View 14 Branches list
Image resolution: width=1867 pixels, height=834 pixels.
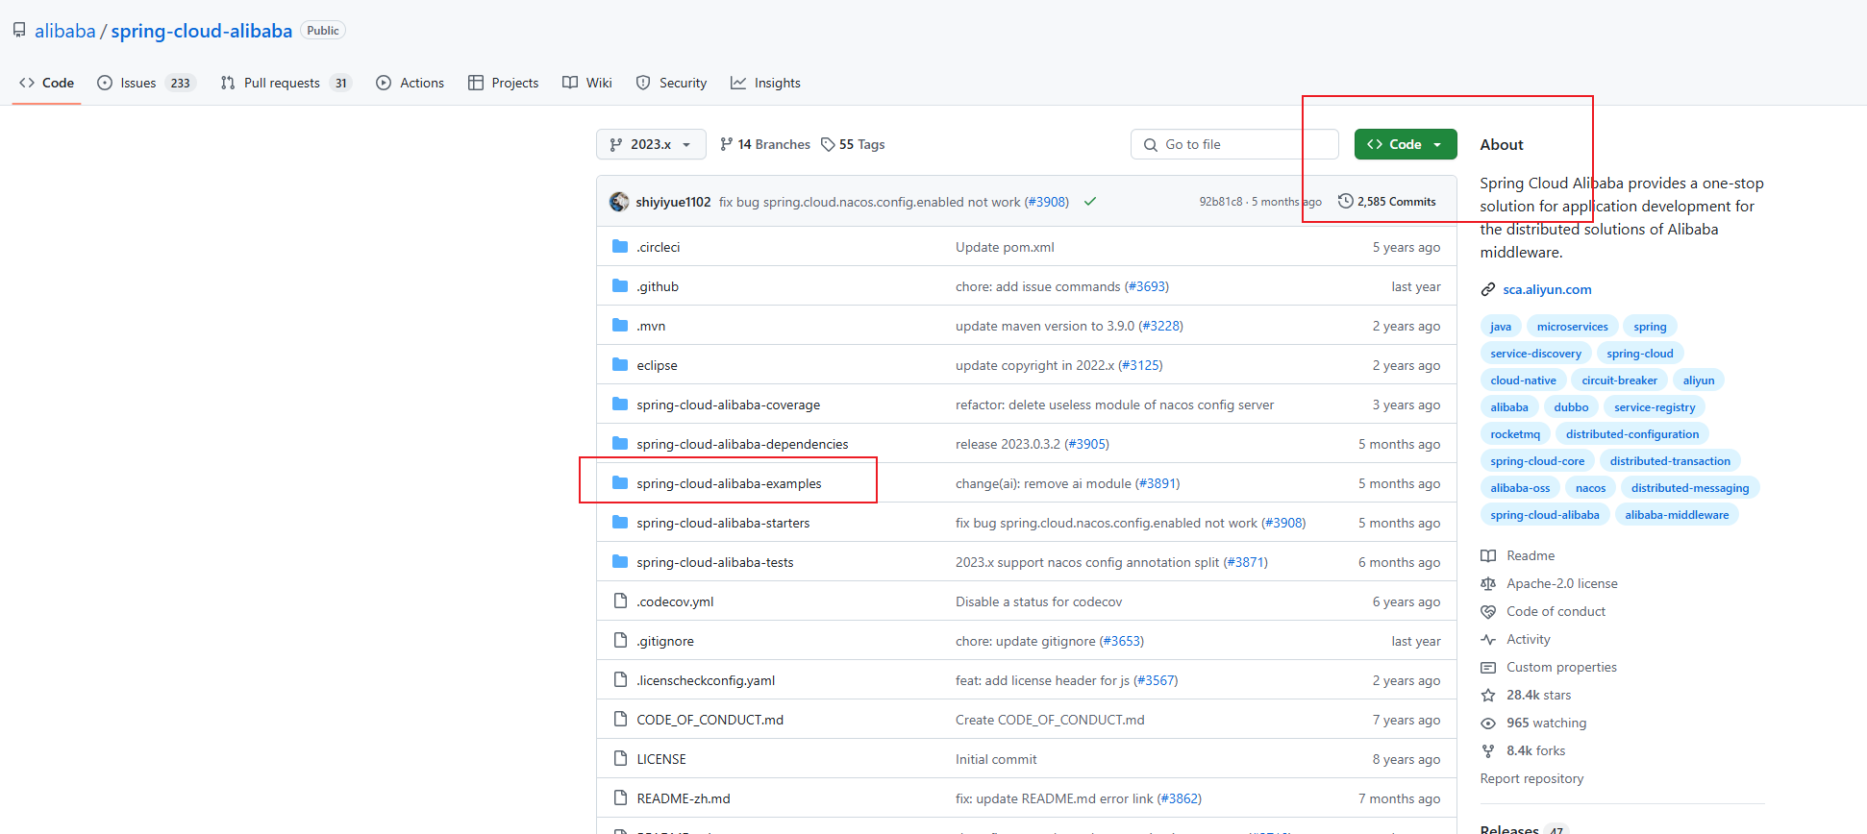(765, 144)
